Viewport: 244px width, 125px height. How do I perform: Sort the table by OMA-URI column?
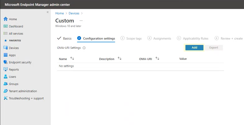click(157, 58)
